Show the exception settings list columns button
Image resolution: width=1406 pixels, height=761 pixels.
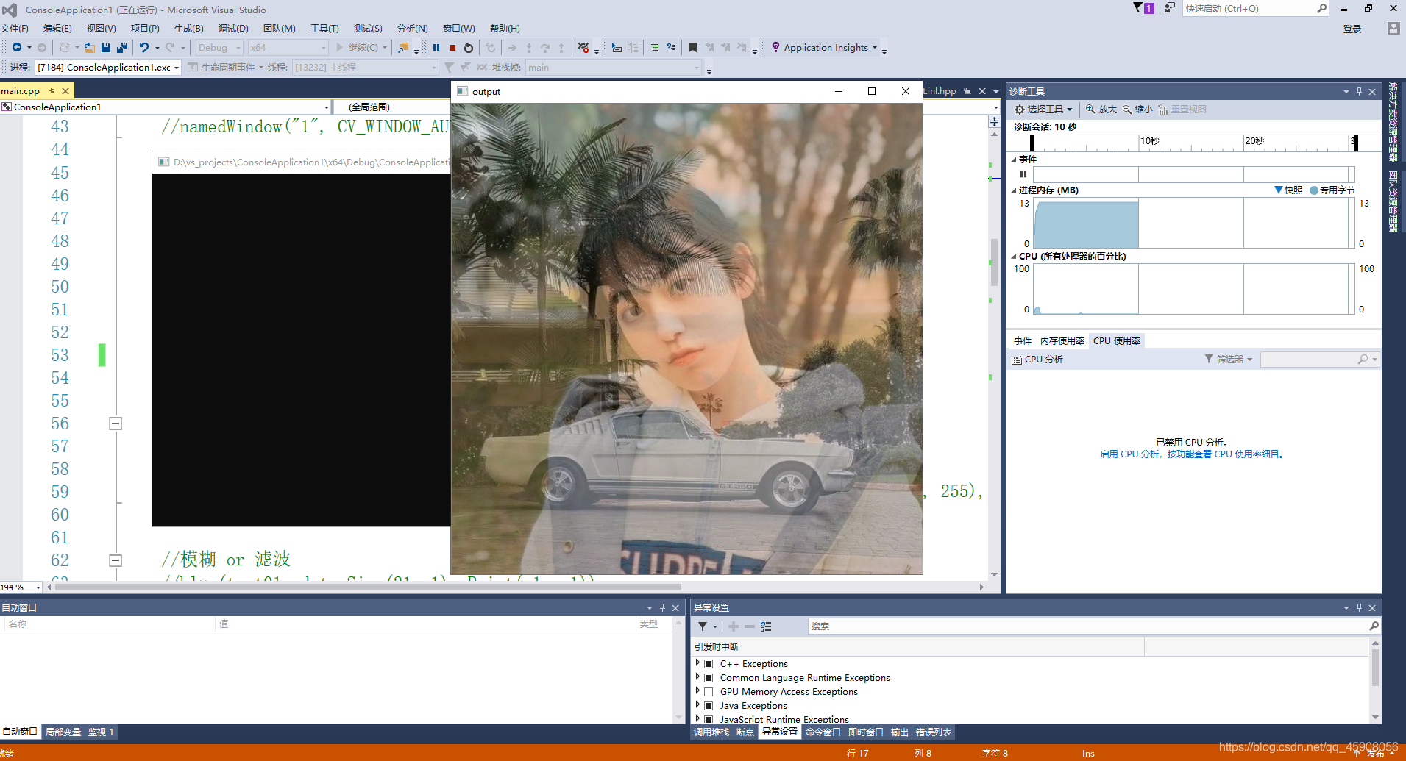766,626
